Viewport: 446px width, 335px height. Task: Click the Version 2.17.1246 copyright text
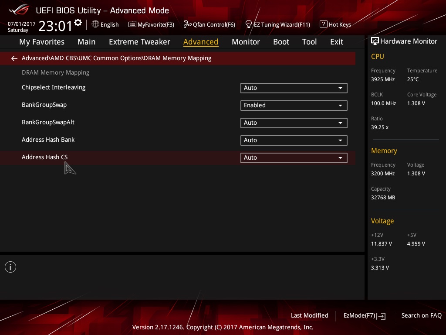[223, 327]
